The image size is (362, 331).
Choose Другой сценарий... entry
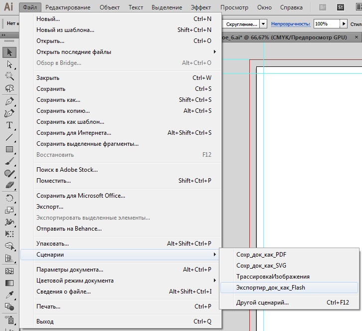289,303
